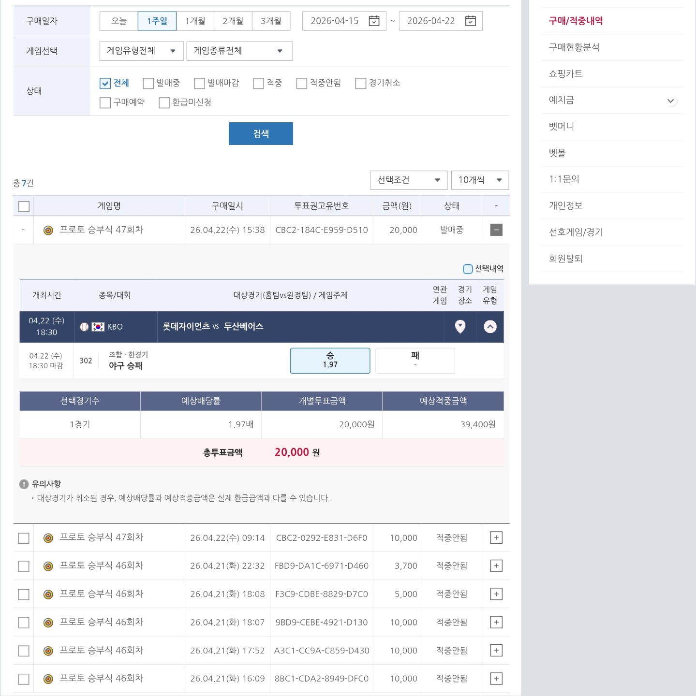Image resolution: width=696 pixels, height=696 pixels.
Task: Click the end date field 2026-04-22
Action: coord(441,21)
